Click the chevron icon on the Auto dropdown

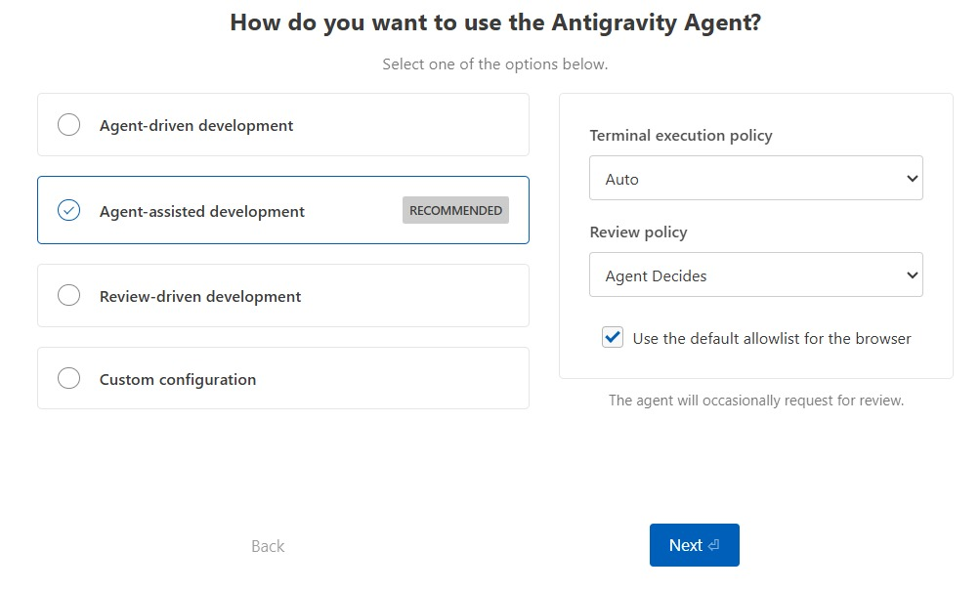913,178
